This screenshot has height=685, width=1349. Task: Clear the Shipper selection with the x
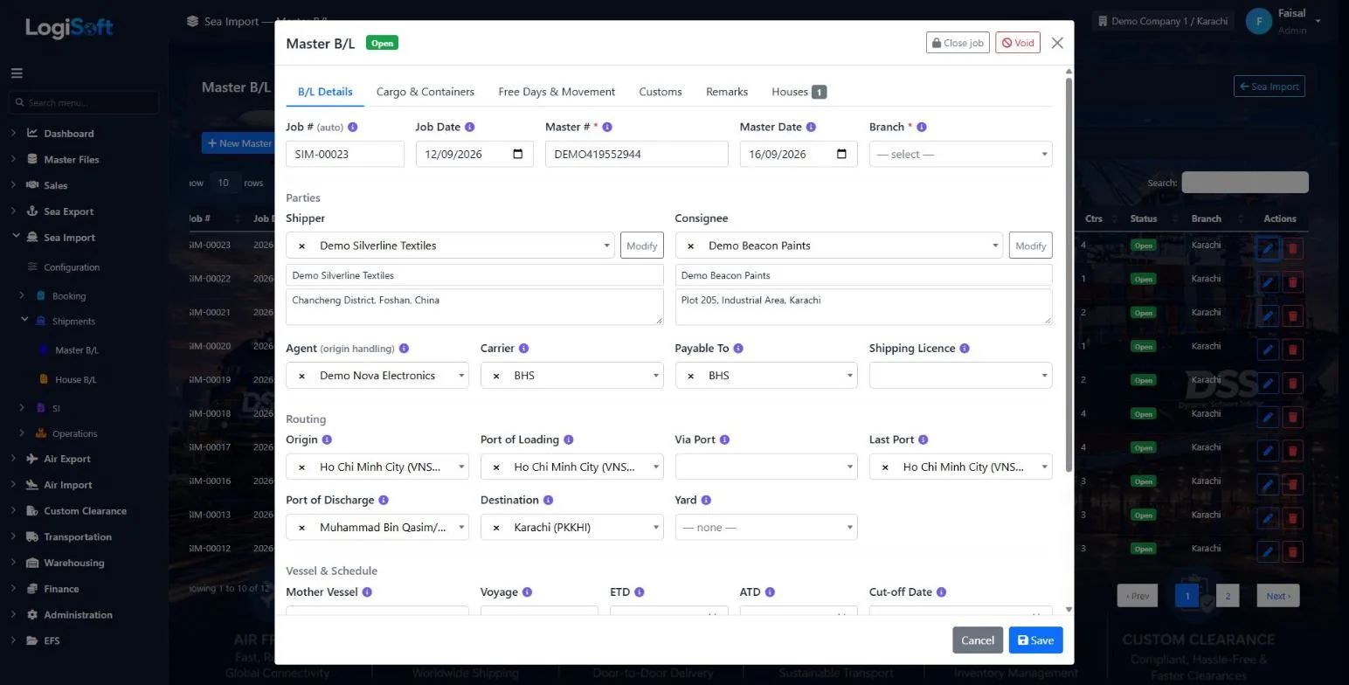302,246
